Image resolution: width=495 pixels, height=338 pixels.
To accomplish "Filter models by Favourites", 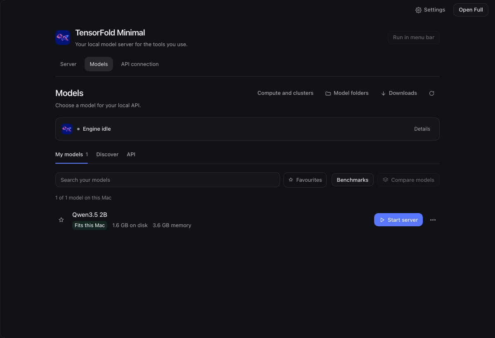I will click(305, 180).
